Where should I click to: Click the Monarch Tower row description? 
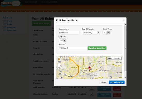(x=40, y=41)
